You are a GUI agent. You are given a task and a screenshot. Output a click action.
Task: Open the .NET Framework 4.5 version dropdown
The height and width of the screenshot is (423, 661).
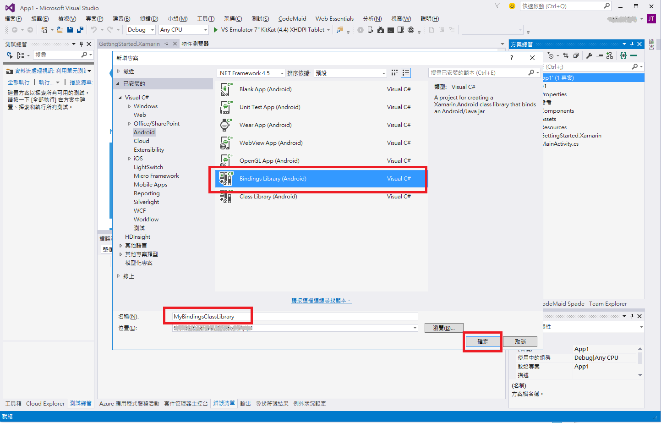[251, 73]
